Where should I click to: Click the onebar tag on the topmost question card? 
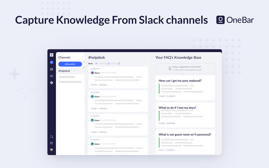point(94,85)
